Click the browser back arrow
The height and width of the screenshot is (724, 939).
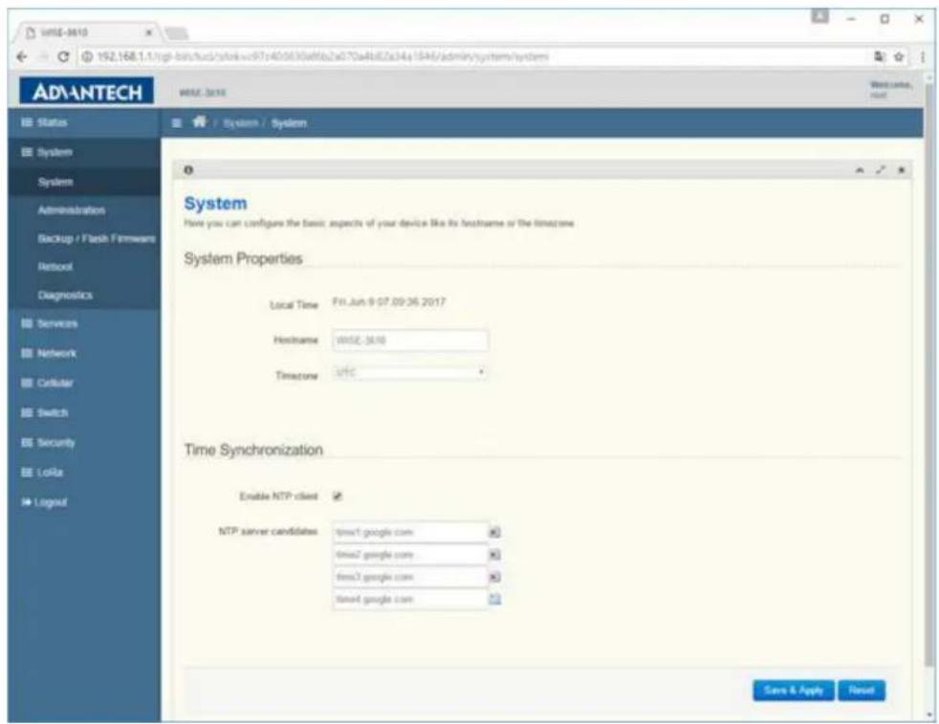(22, 56)
